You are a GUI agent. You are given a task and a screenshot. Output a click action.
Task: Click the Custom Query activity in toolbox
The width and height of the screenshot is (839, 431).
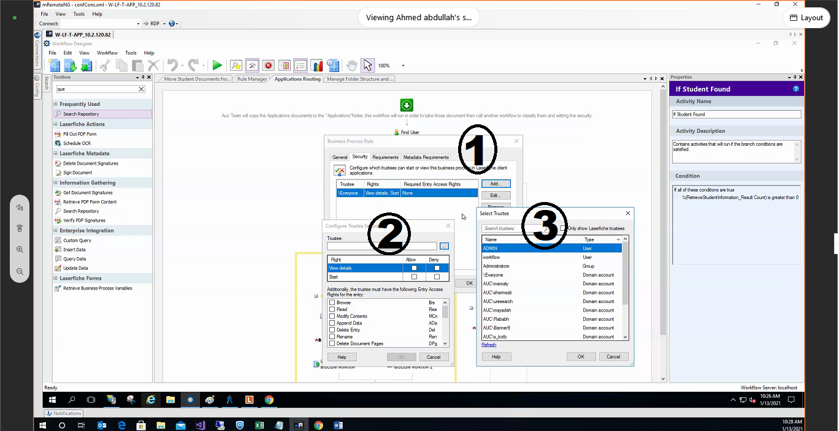click(77, 241)
